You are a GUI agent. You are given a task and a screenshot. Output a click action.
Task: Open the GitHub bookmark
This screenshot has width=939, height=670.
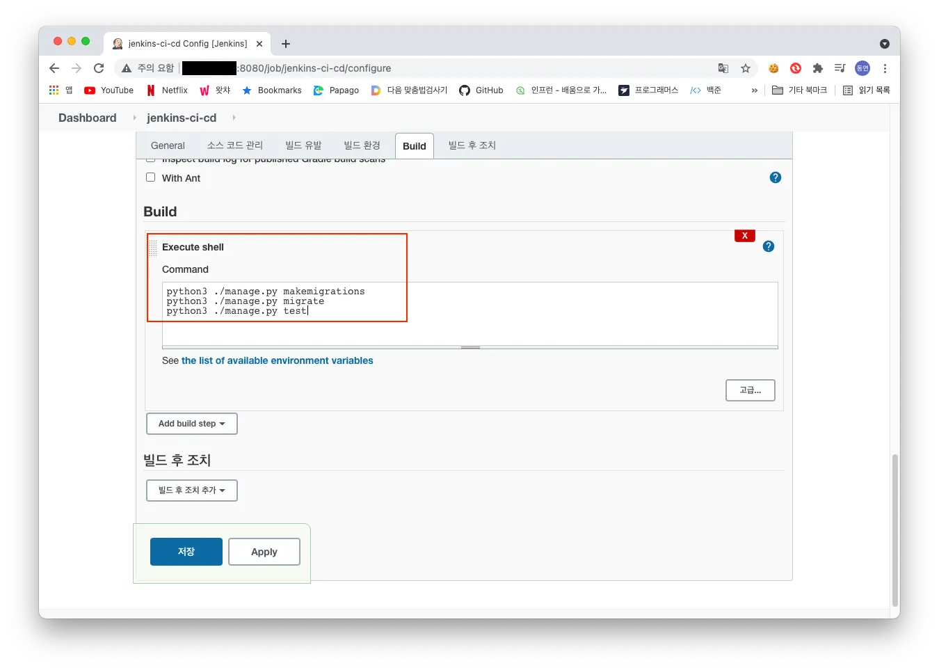pos(481,90)
